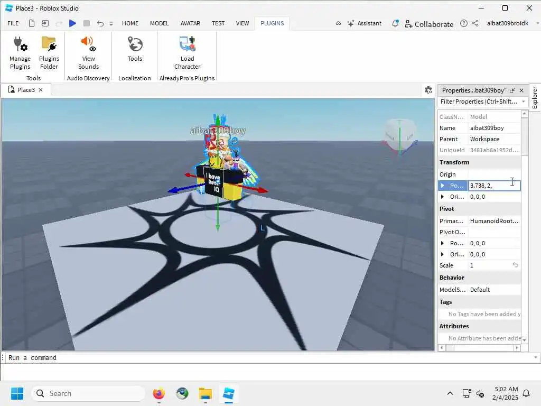Open the Filter Properties dropdown arrow
The width and height of the screenshot is (541, 406).
(x=524, y=101)
